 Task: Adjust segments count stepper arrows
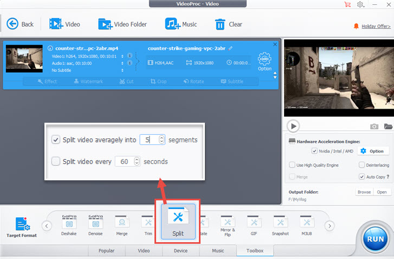tap(162, 140)
